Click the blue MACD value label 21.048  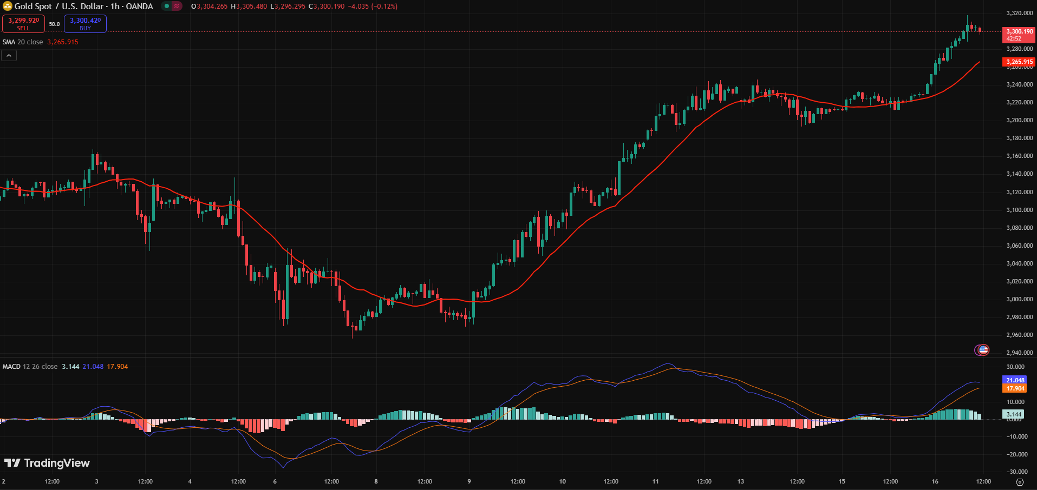(1015, 380)
